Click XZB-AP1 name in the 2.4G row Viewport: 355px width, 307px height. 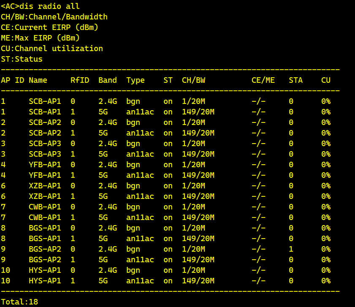pos(45,186)
